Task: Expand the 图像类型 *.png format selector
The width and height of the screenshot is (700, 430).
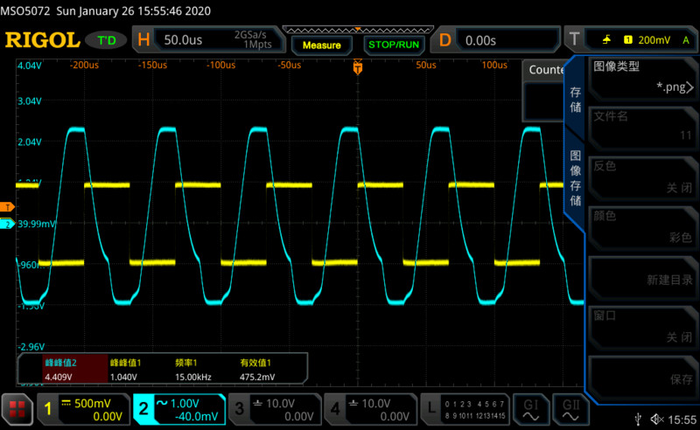Action: (x=643, y=77)
